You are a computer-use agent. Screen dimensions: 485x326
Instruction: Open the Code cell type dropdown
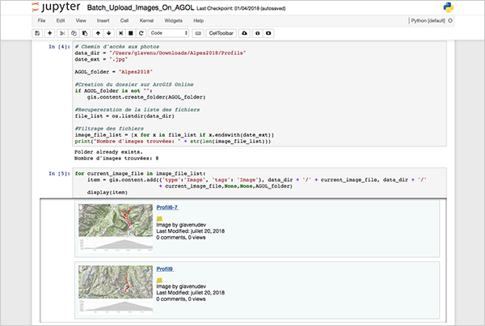coord(170,33)
